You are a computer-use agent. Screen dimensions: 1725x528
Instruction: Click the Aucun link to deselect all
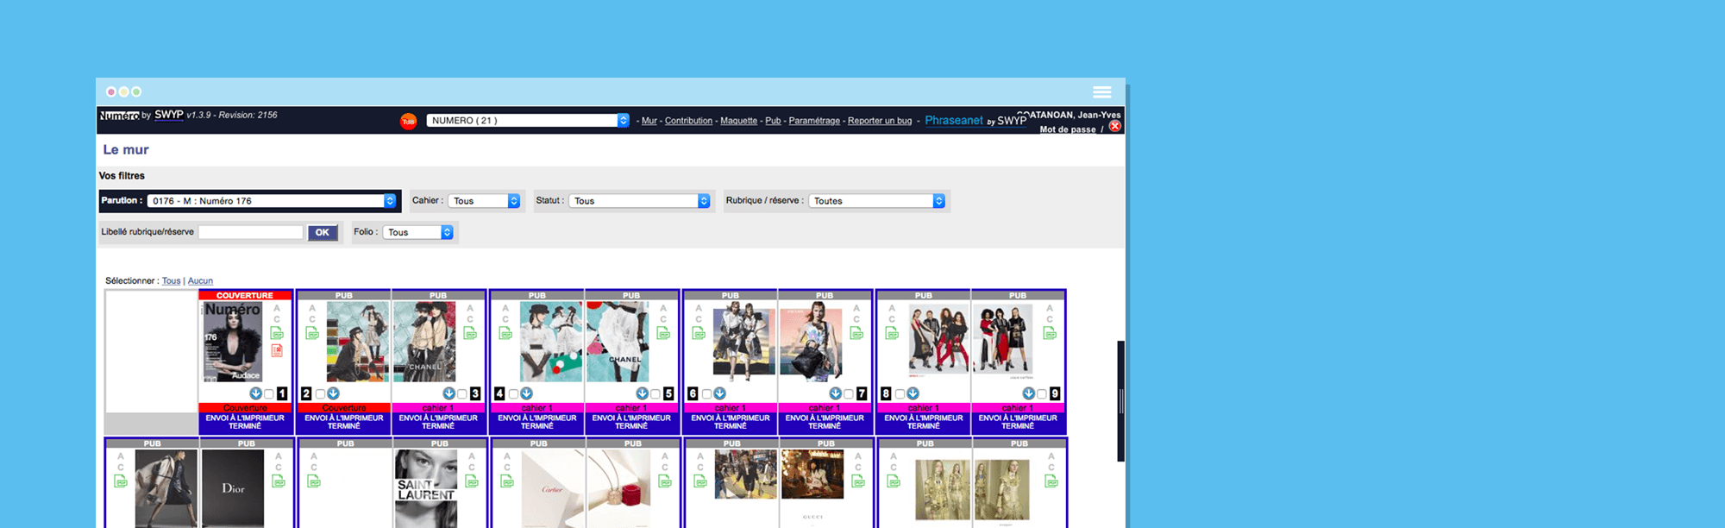(x=200, y=281)
